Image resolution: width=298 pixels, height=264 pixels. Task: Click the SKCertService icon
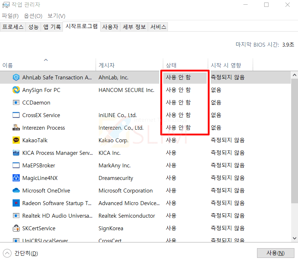click(x=16, y=228)
